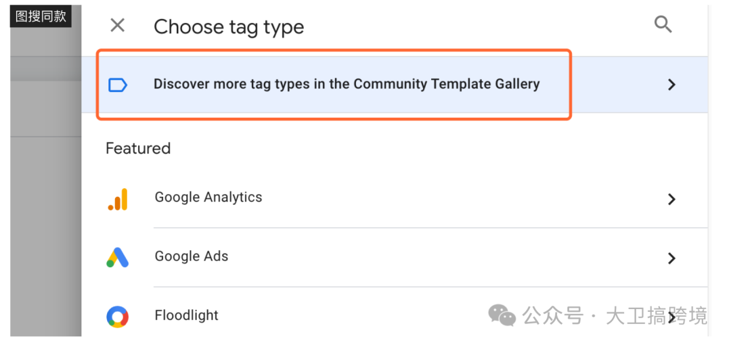
Task: Close the Choose tag type panel
Action: (117, 26)
